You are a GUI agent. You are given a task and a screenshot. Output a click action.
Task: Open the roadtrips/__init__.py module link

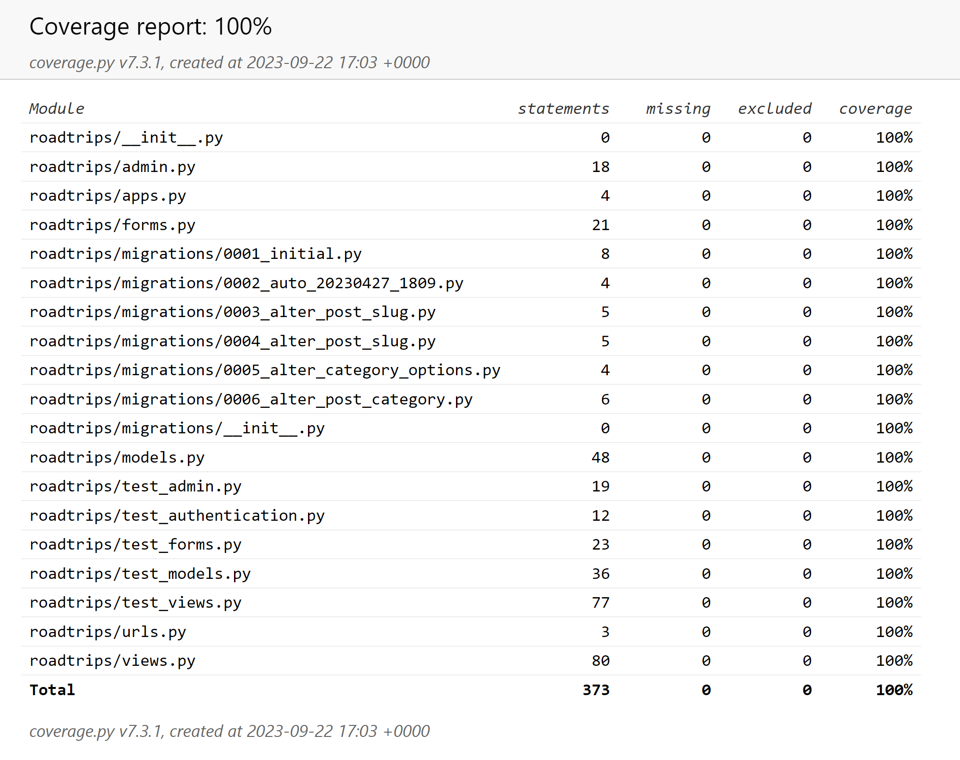126,138
